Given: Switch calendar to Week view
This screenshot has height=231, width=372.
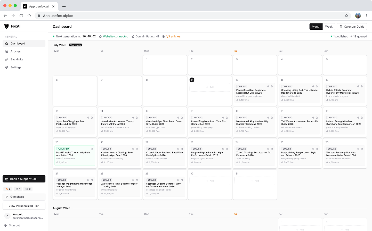Looking at the screenshot, I should click(x=329, y=27).
